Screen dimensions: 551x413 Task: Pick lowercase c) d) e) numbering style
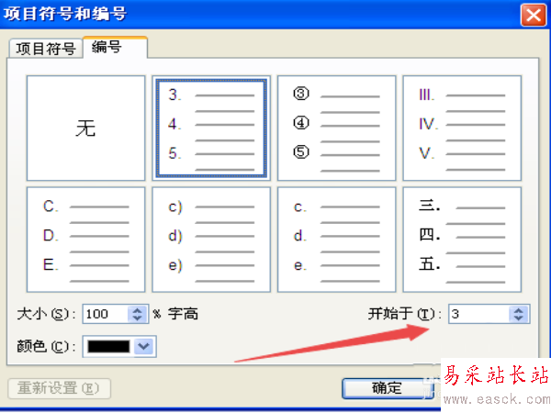(x=211, y=240)
